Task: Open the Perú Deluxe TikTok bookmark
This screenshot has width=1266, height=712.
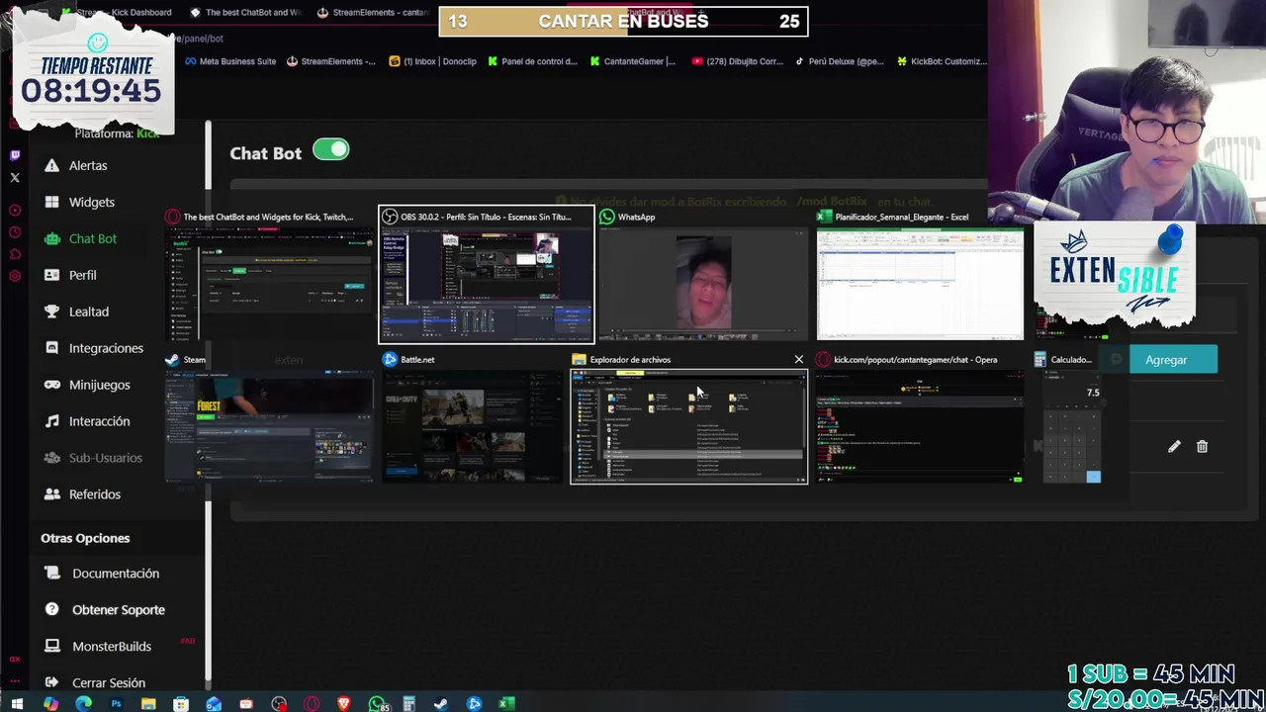Action: click(x=839, y=61)
